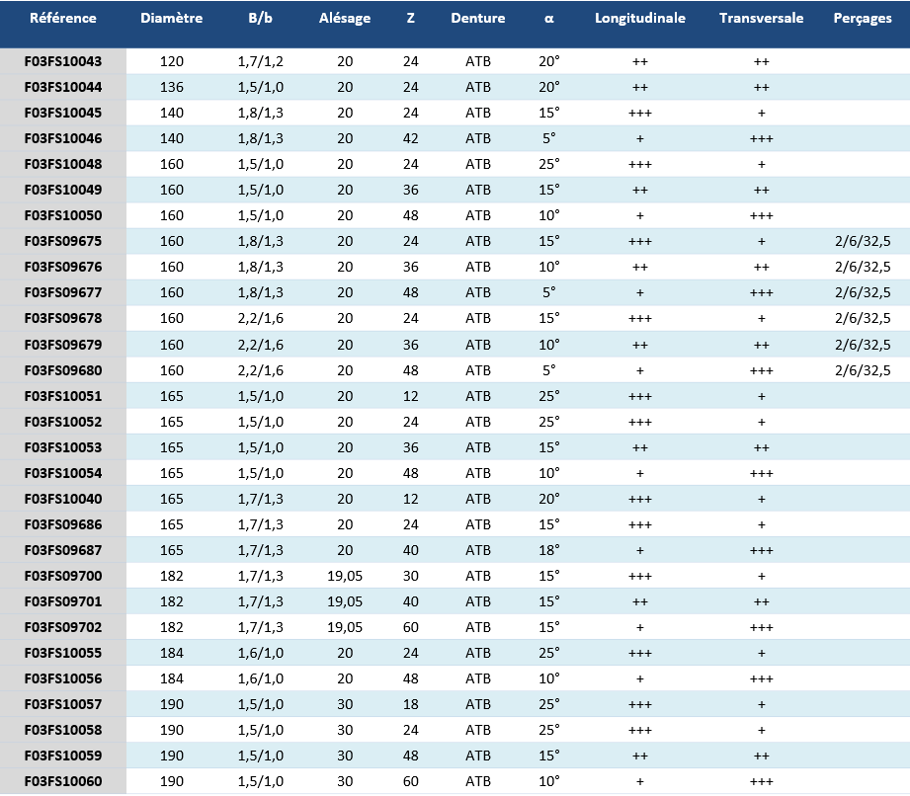Screen dimensions: 910x796
Task: Click Z value 42 in F03FS10046 row
Action: (x=411, y=138)
